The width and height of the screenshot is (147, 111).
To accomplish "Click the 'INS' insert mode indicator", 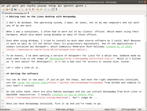I will pyautogui.click(x=140, y=110).
